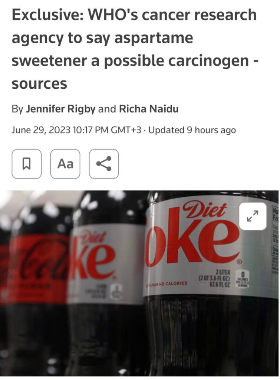Bookmark this article with the save icon
280x380 pixels.
pyautogui.click(x=27, y=164)
